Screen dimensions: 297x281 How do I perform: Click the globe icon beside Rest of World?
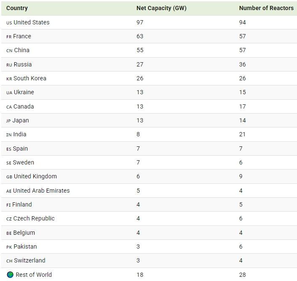tap(10, 275)
